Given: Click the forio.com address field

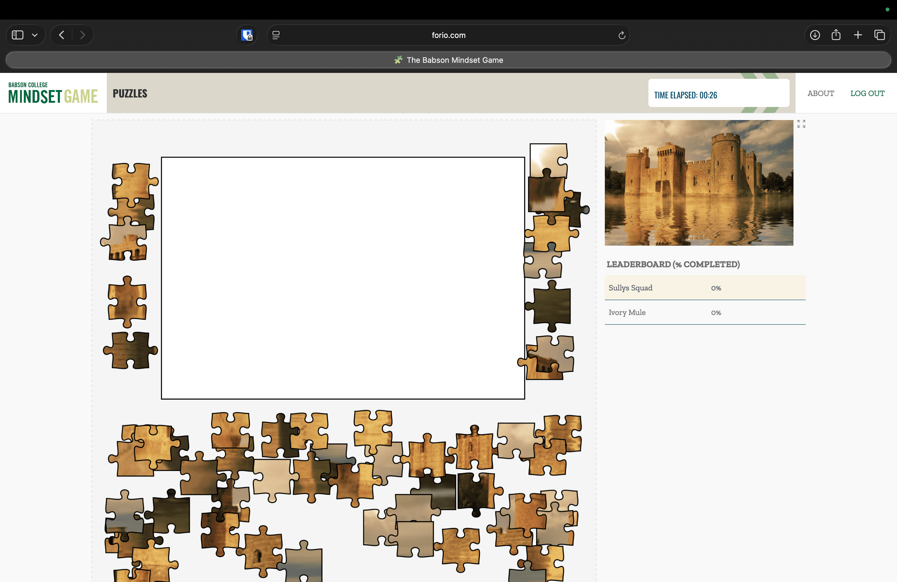Looking at the screenshot, I should [x=448, y=35].
